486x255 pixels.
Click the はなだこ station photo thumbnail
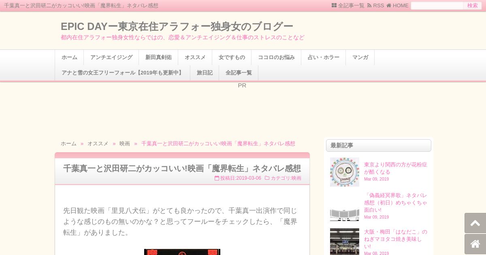coord(345,242)
